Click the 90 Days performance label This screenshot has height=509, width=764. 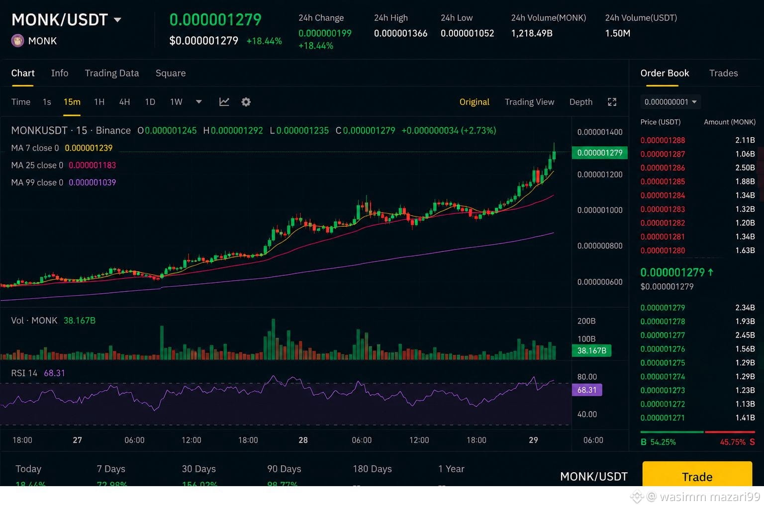coord(284,469)
